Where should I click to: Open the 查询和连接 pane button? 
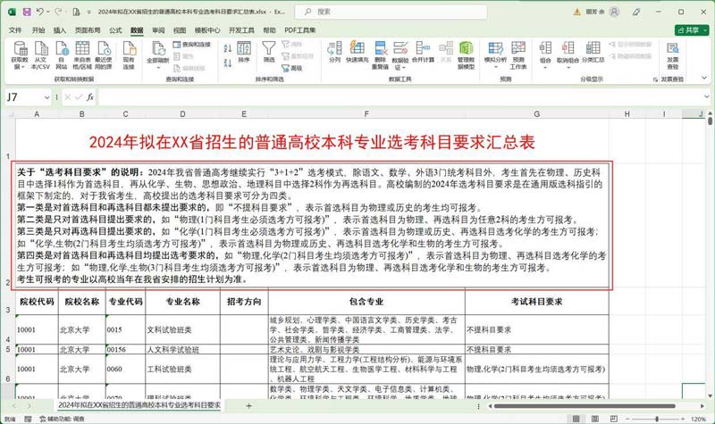191,44
